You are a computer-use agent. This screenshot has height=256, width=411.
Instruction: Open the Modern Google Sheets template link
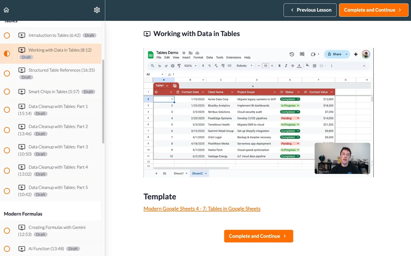(202, 209)
